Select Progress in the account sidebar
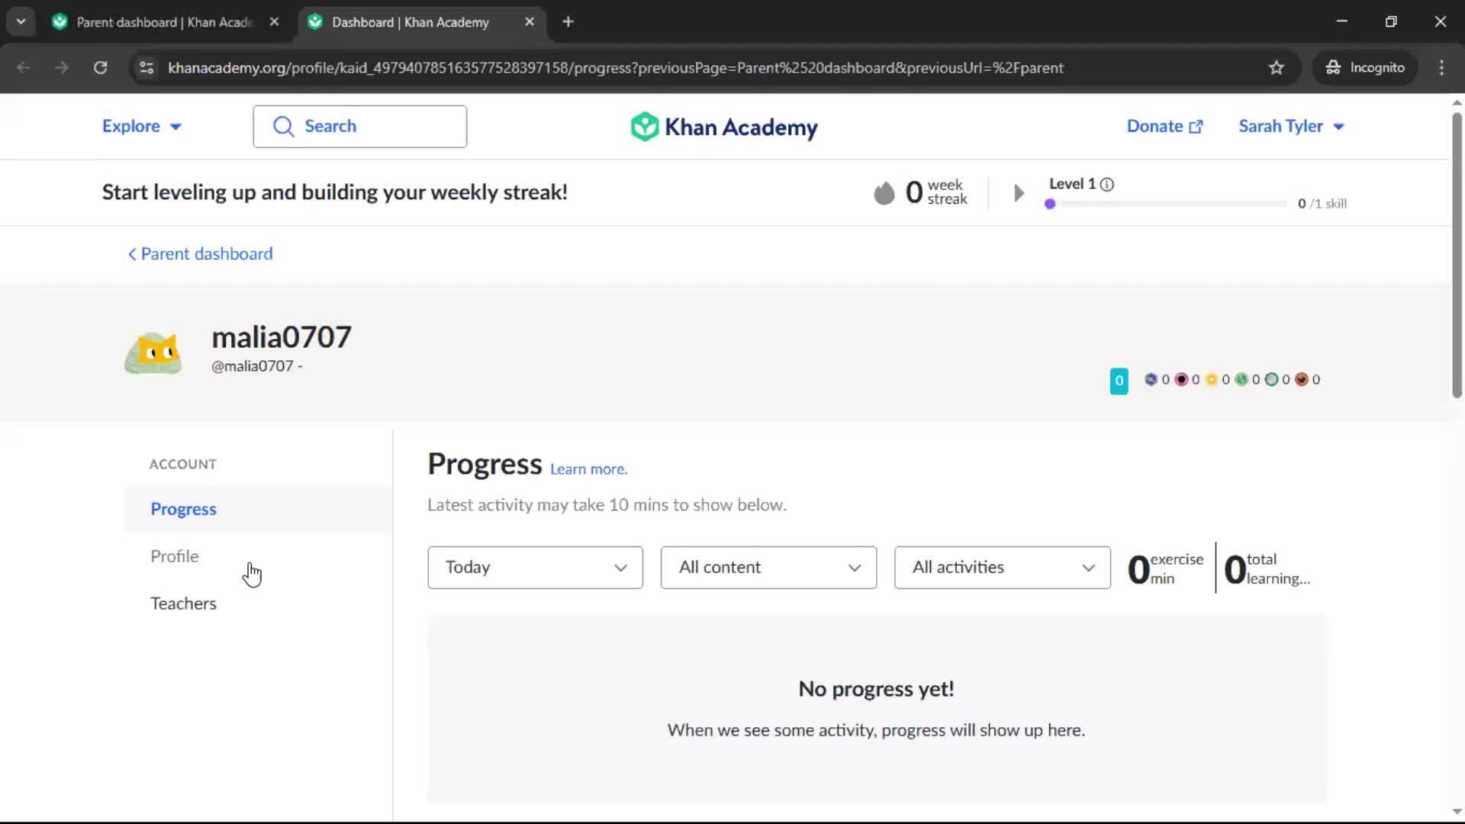The image size is (1465, 824). click(259, 509)
